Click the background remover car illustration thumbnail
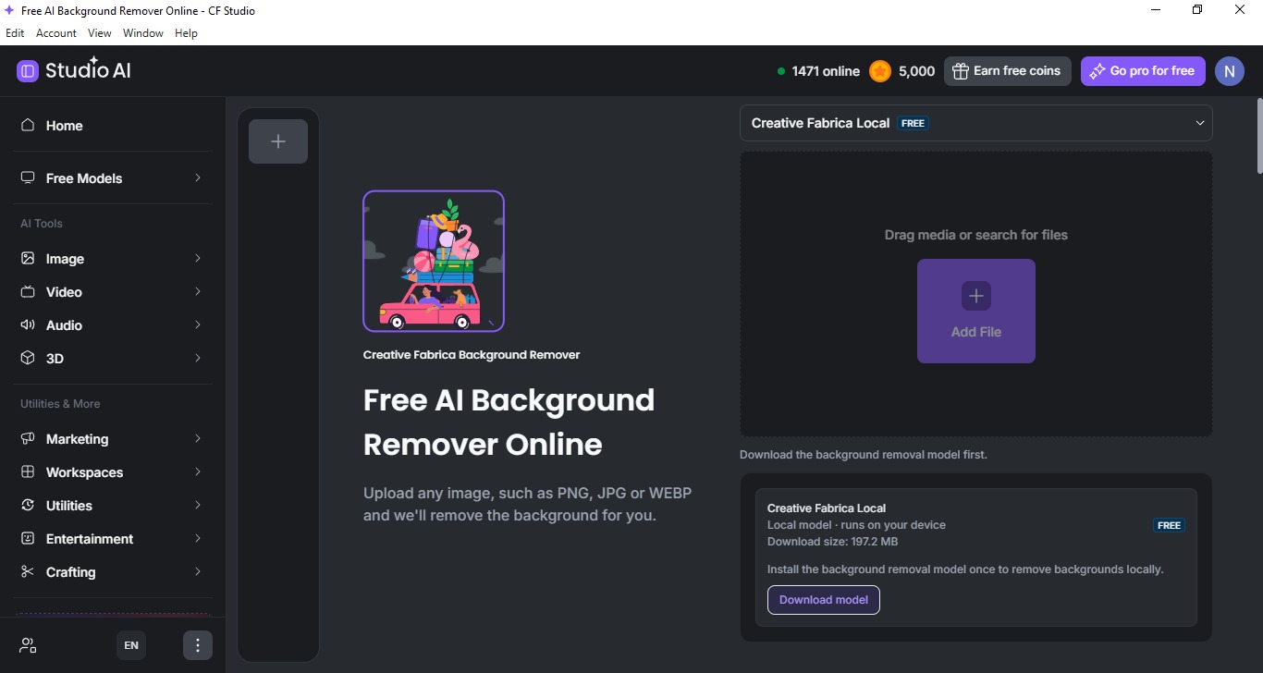Image resolution: width=1263 pixels, height=673 pixels. tap(434, 261)
